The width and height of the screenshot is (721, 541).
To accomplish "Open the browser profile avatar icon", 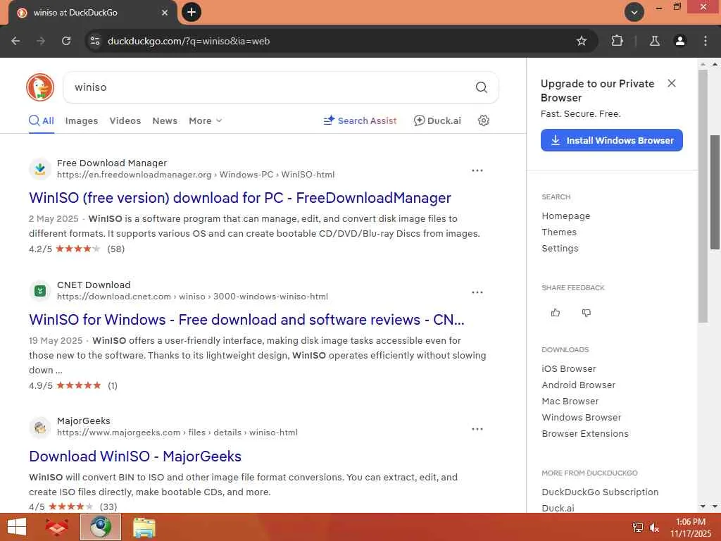I will (x=680, y=41).
